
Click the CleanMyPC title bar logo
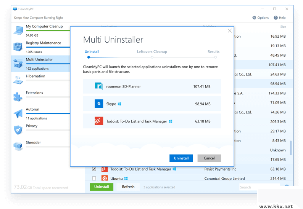click(x=15, y=9)
